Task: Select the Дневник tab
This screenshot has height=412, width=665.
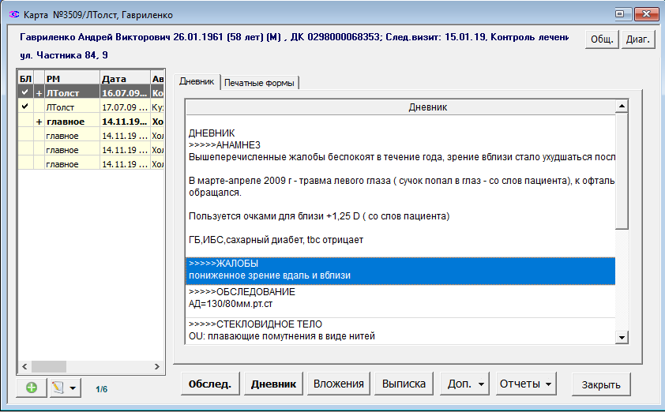Action: 196,81
